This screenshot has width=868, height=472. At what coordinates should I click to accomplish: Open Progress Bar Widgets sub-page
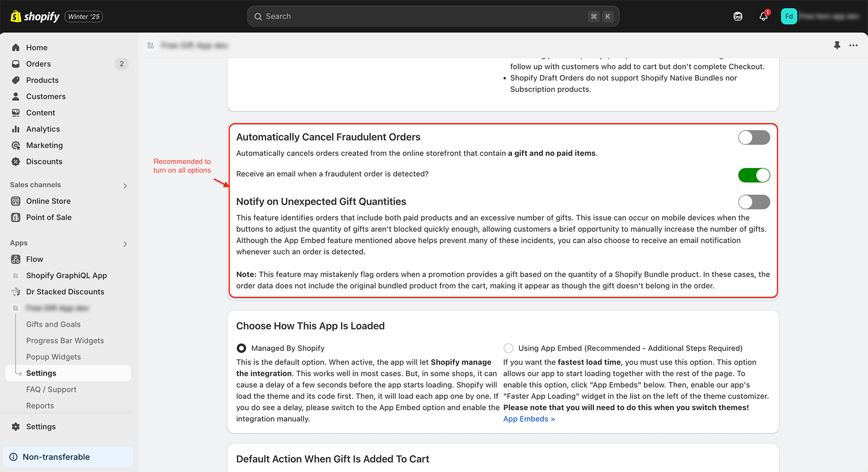pyautogui.click(x=65, y=341)
